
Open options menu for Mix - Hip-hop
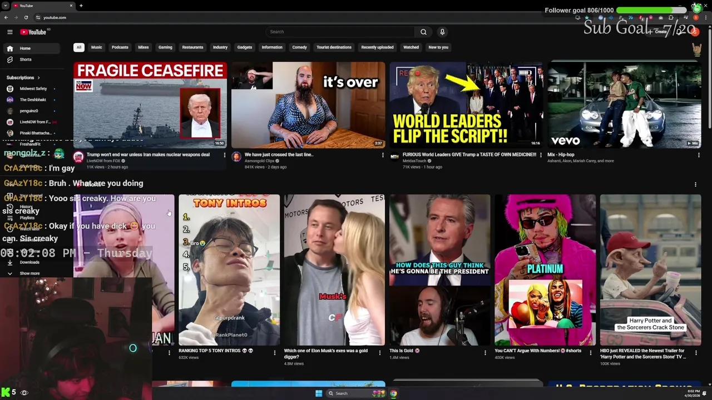click(x=699, y=156)
